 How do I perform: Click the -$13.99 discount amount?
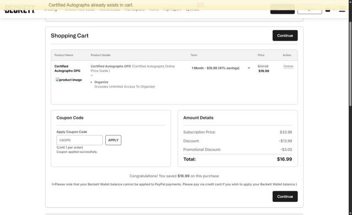point(285,141)
